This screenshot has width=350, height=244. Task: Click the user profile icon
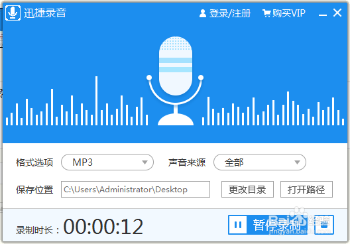[203, 13]
